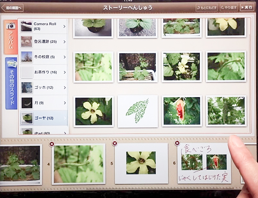This screenshot has width=258, height=198.
Task: Remove slide 6 via its X icon
Action: [177, 143]
